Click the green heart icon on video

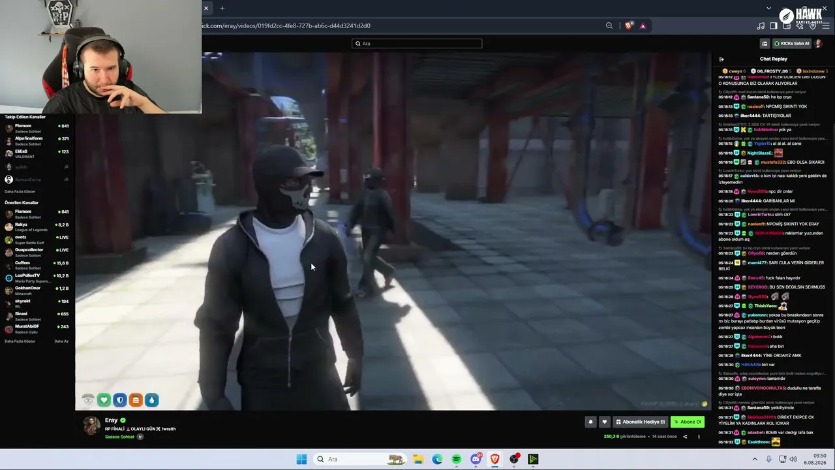coord(104,399)
